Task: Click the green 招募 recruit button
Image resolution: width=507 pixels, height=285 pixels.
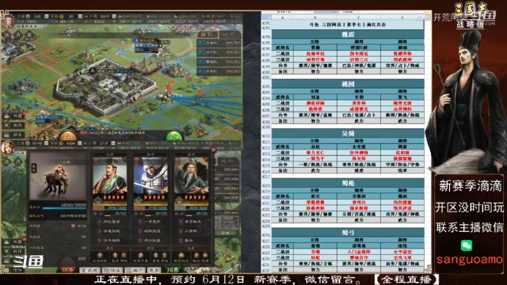Action: click(173, 270)
